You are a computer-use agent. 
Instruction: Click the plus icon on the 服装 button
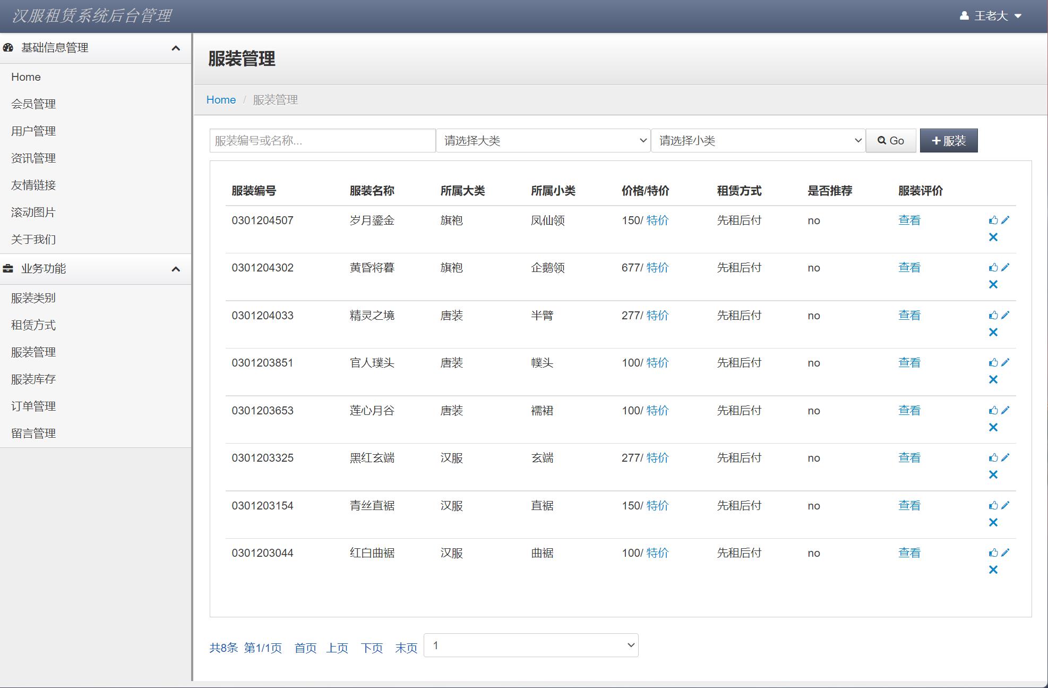pos(935,140)
